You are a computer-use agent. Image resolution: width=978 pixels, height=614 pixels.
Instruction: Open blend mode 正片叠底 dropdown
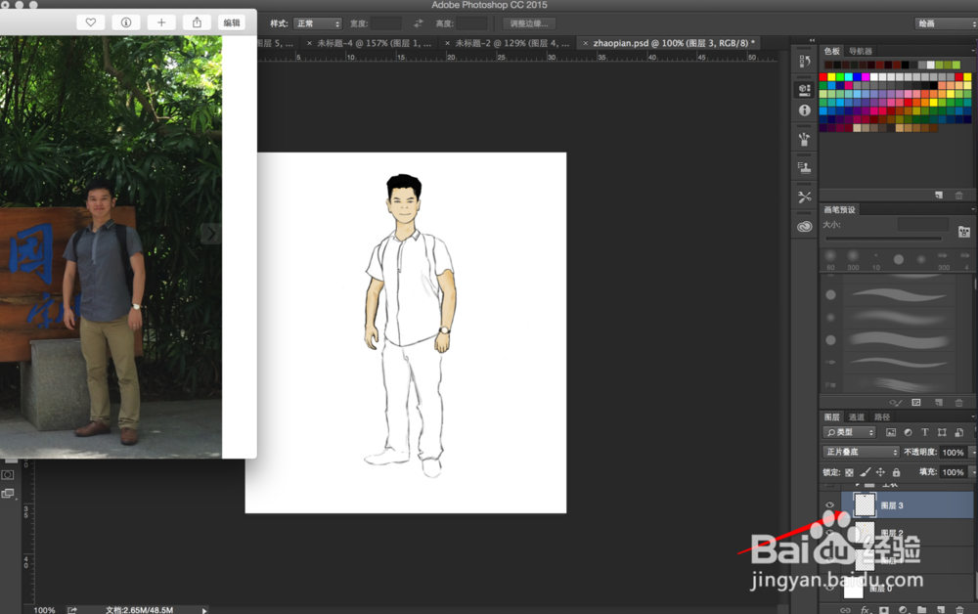tap(862, 452)
